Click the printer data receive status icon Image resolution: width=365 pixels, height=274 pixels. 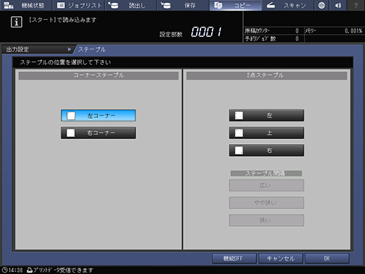[x=30, y=270]
